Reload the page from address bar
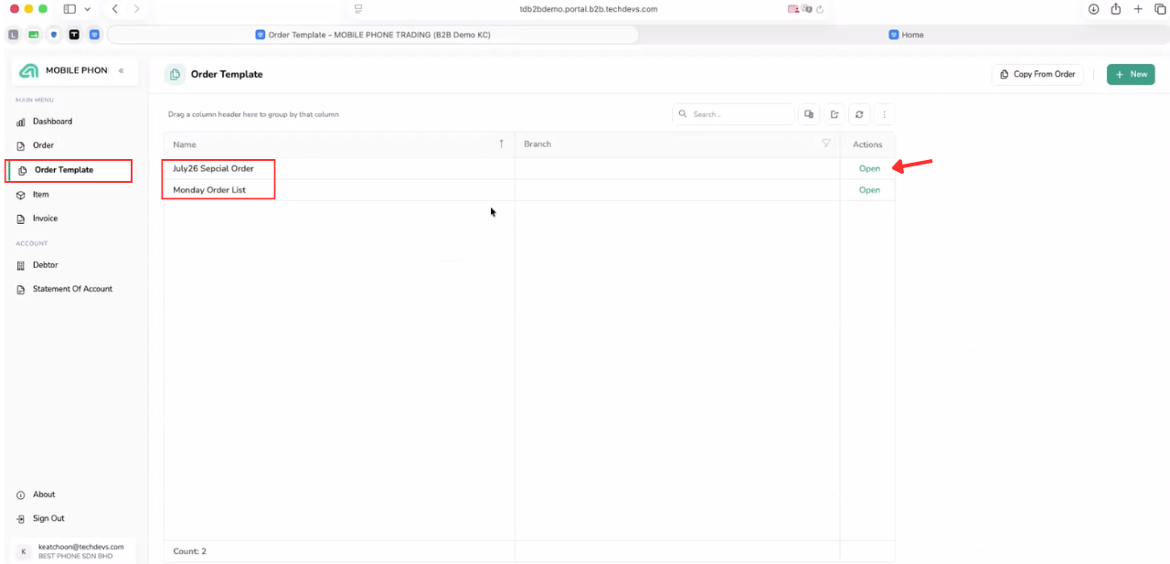This screenshot has width=1170, height=564. pos(820,9)
